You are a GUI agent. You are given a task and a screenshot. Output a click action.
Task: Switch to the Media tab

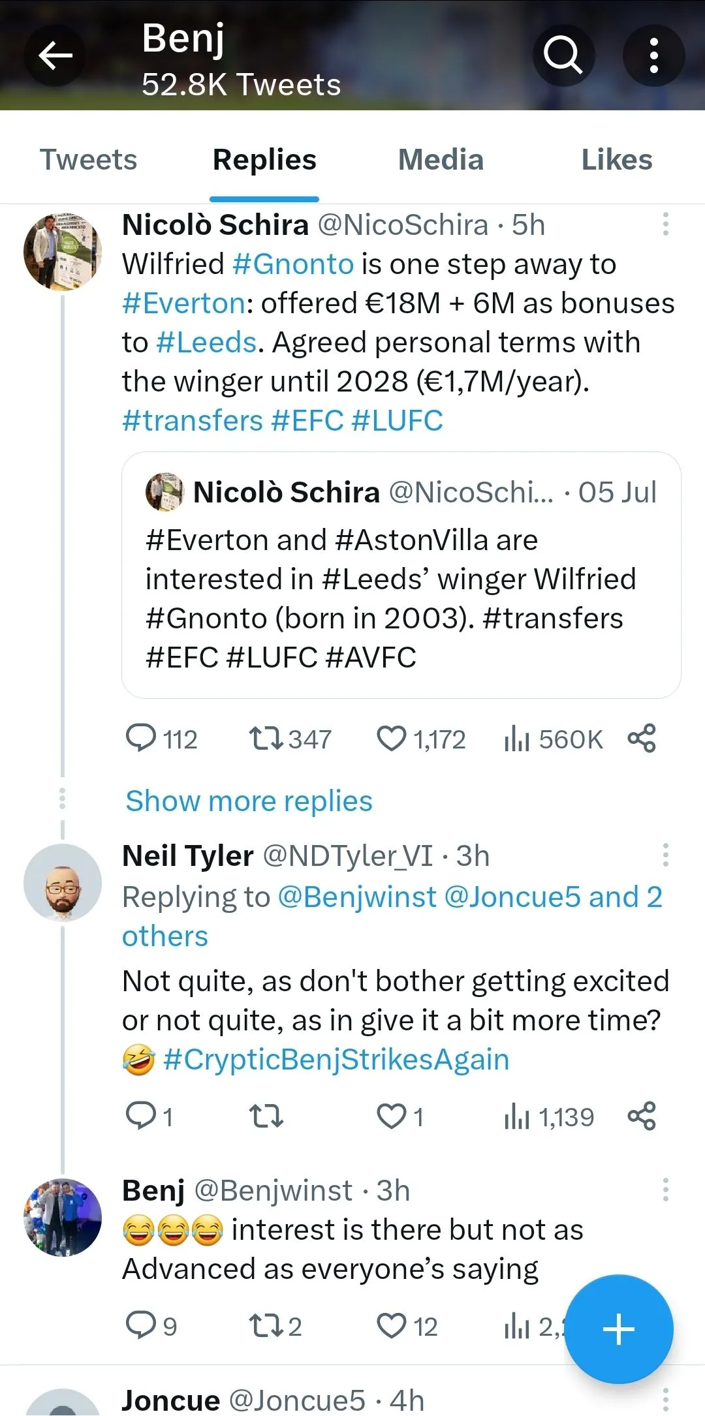441,160
